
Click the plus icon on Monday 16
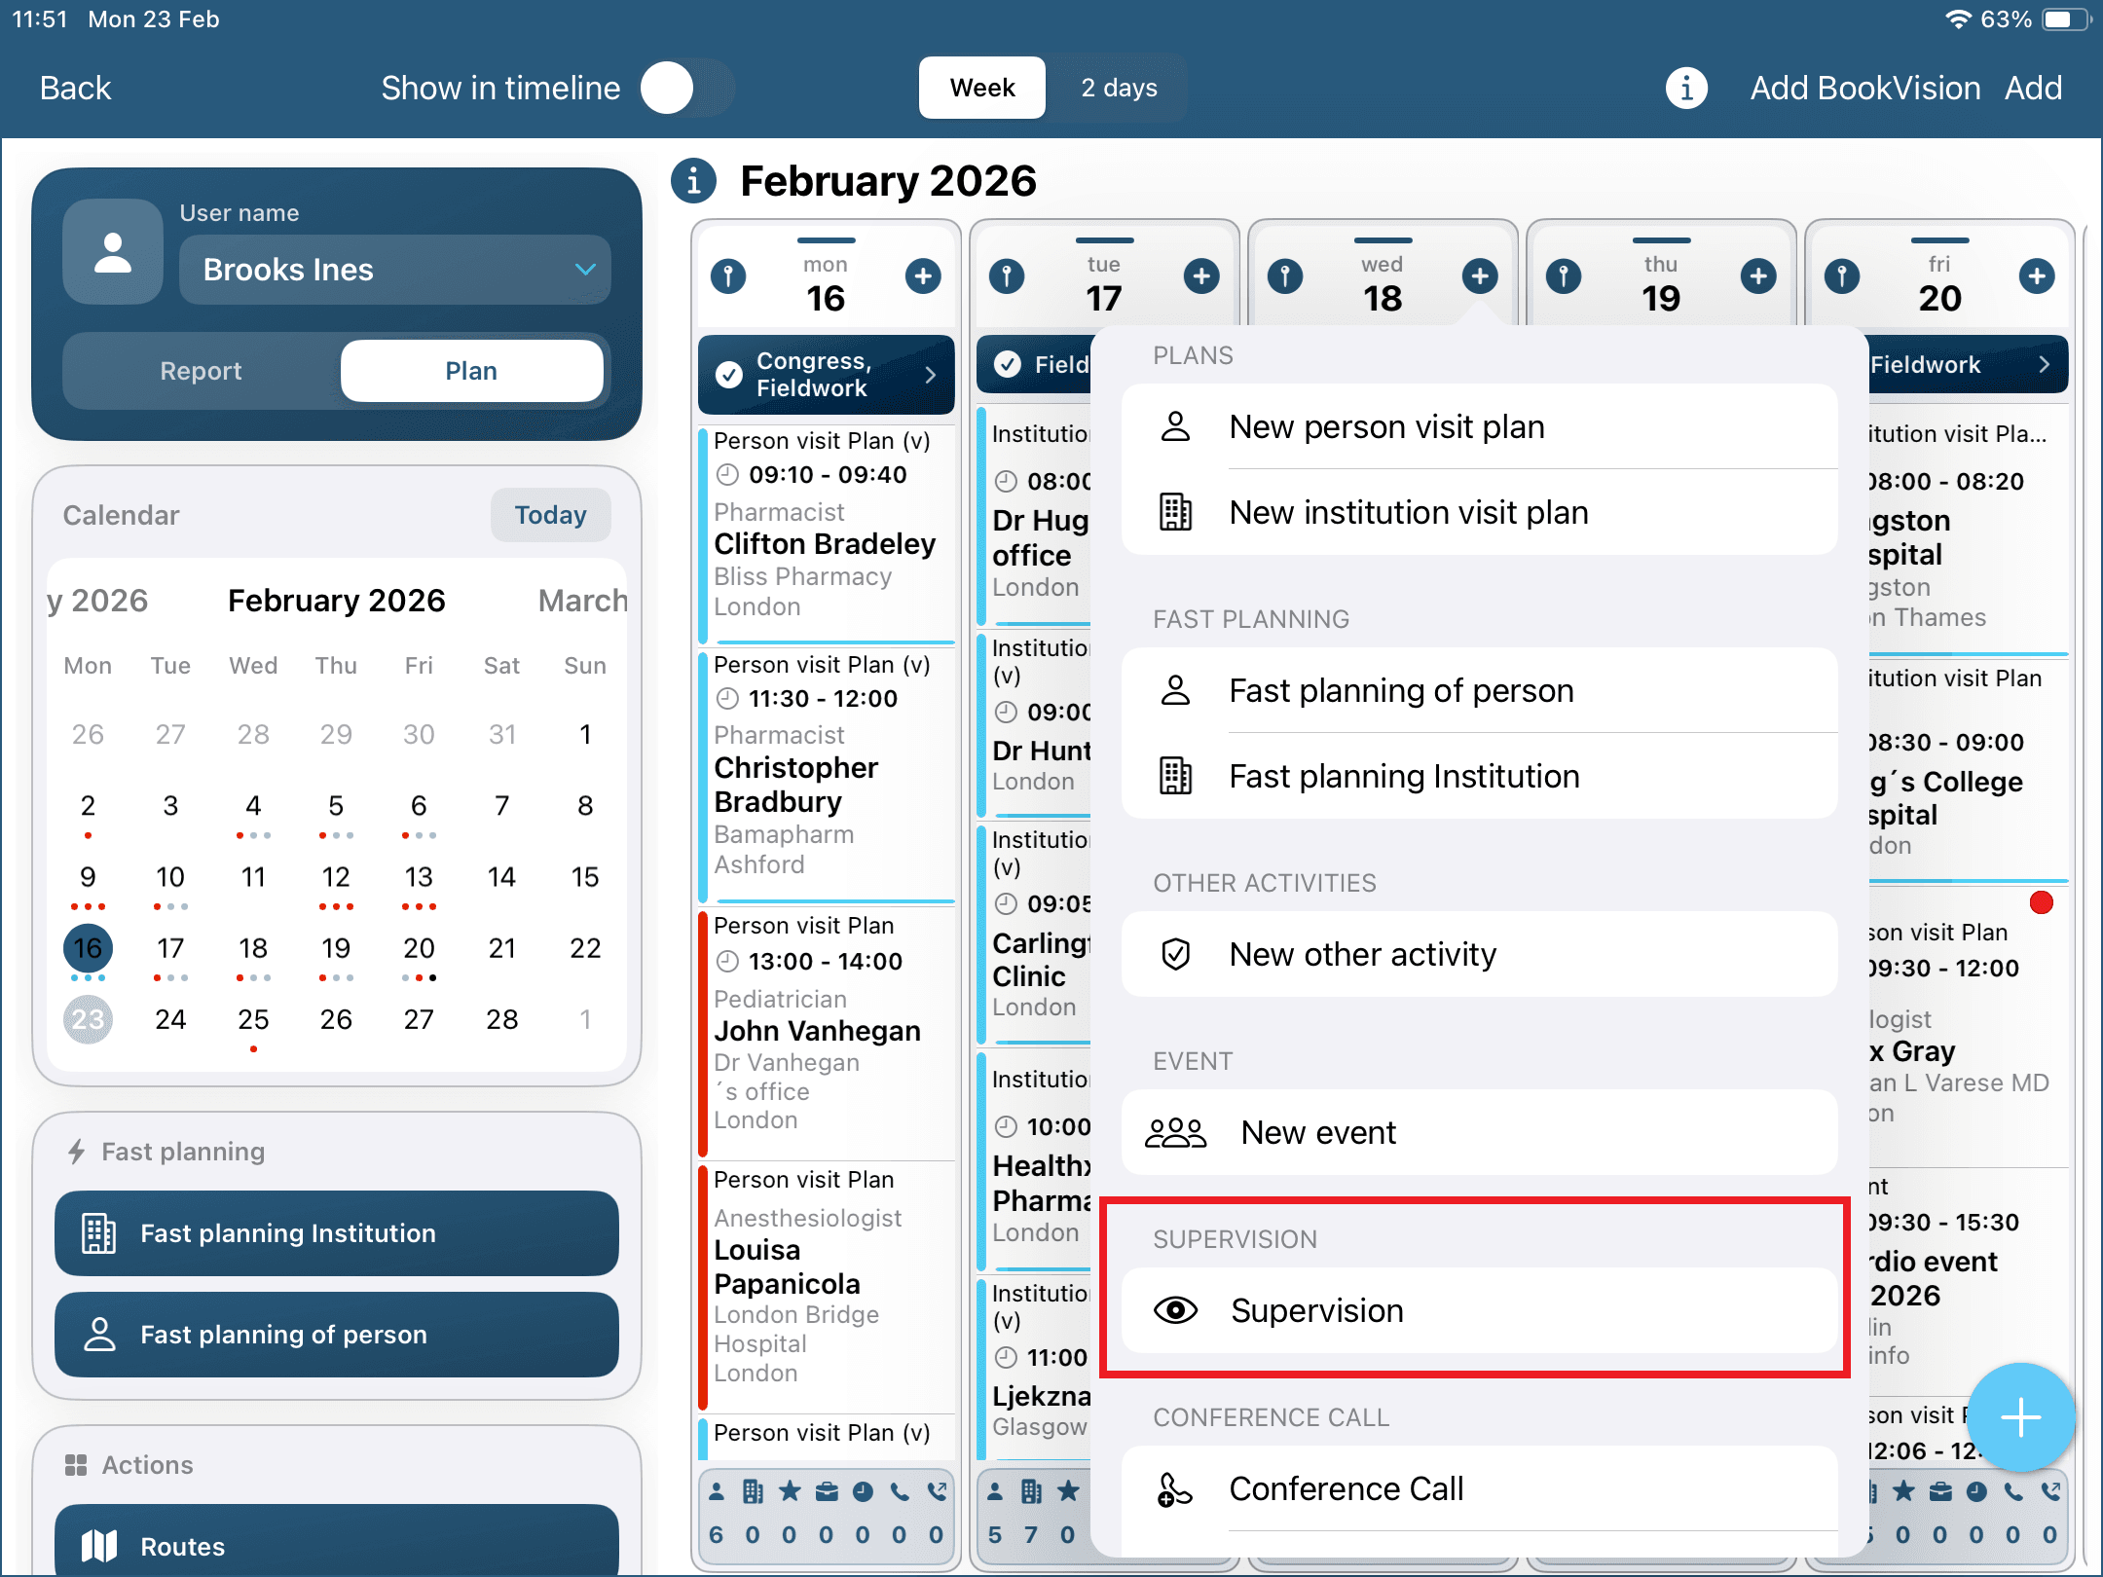click(x=923, y=276)
